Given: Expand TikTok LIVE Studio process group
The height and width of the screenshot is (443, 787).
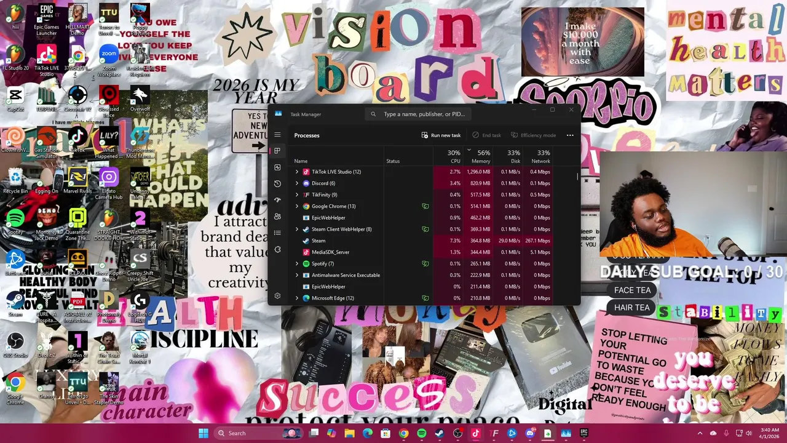Looking at the screenshot, I should tap(297, 172).
